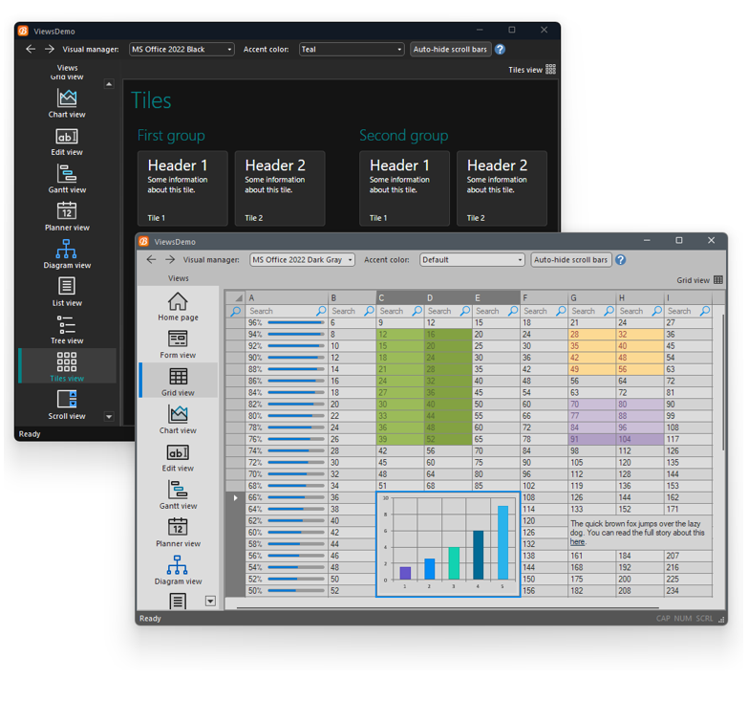Open the Default accent color dropdown

click(x=472, y=260)
